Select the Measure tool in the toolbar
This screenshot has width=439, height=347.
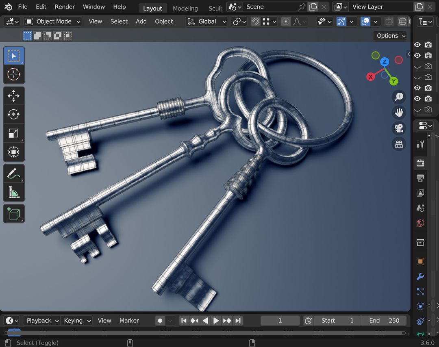point(14,192)
